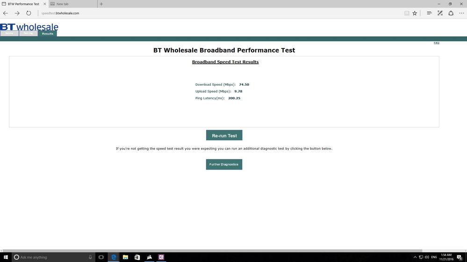Screen dimensions: 467x262
Task: Open Task View from the taskbar
Action: click(x=101, y=257)
